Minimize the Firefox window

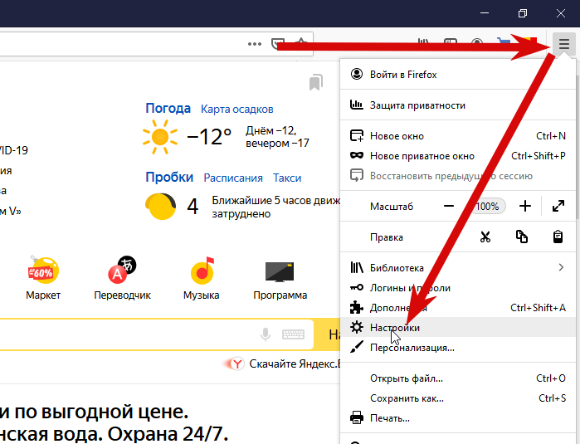coord(485,13)
